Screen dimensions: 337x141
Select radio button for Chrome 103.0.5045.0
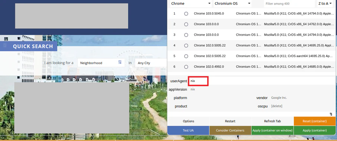pyautogui.click(x=186, y=13)
